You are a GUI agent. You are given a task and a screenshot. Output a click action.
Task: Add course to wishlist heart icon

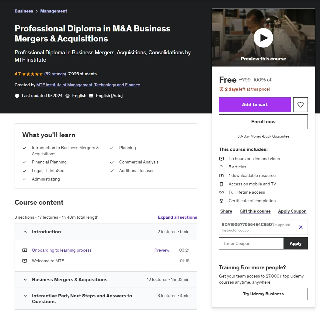pos(300,105)
